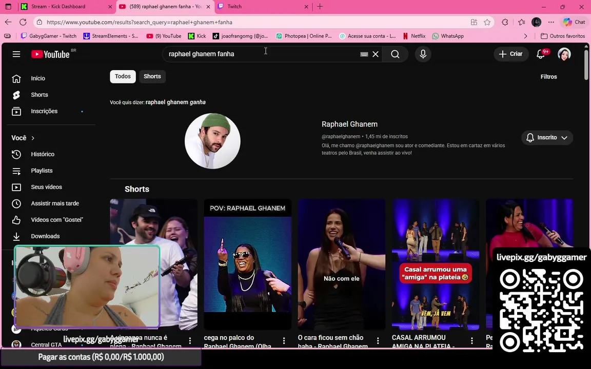Open the joaofrangomg TikTok bookmark
Screen dimensions: 591x369
240,36
